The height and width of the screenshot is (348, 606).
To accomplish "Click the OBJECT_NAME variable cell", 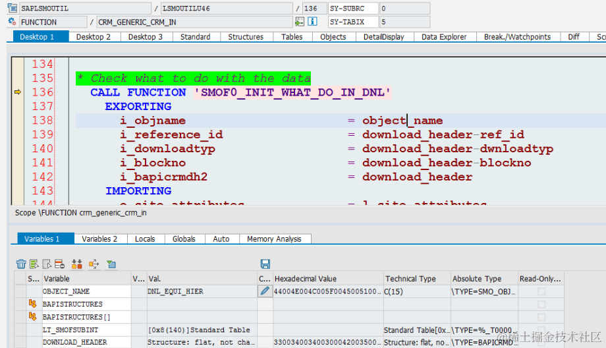I will (x=86, y=291).
